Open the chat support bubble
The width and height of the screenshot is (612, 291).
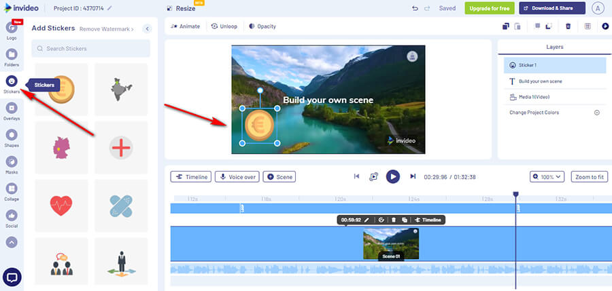coord(12,277)
